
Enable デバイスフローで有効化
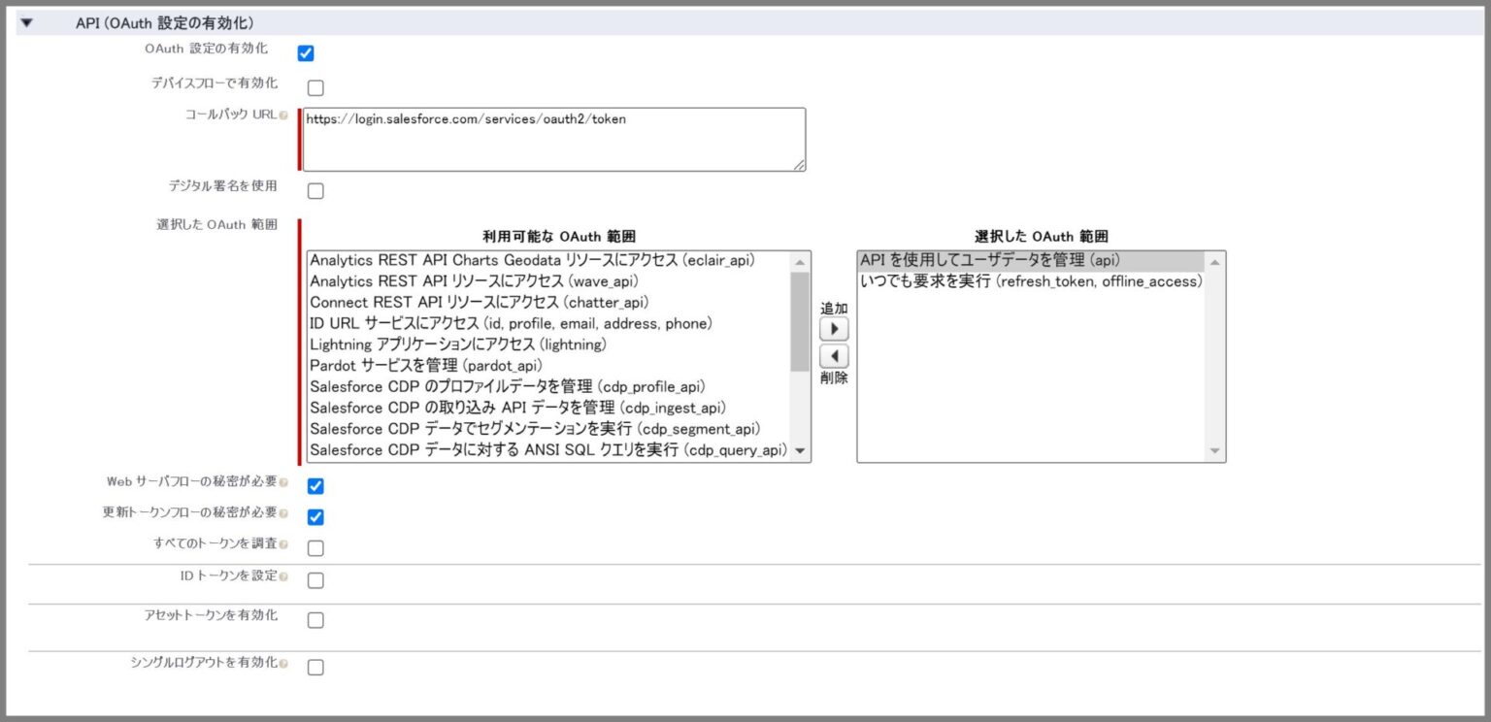pyautogui.click(x=315, y=88)
